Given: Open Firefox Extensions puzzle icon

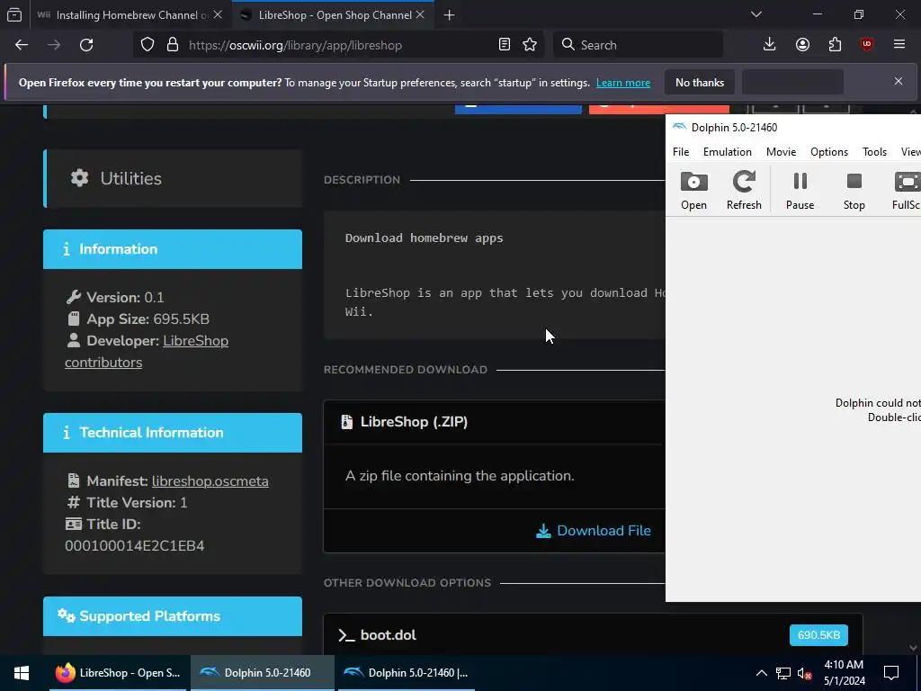Looking at the screenshot, I should (835, 45).
